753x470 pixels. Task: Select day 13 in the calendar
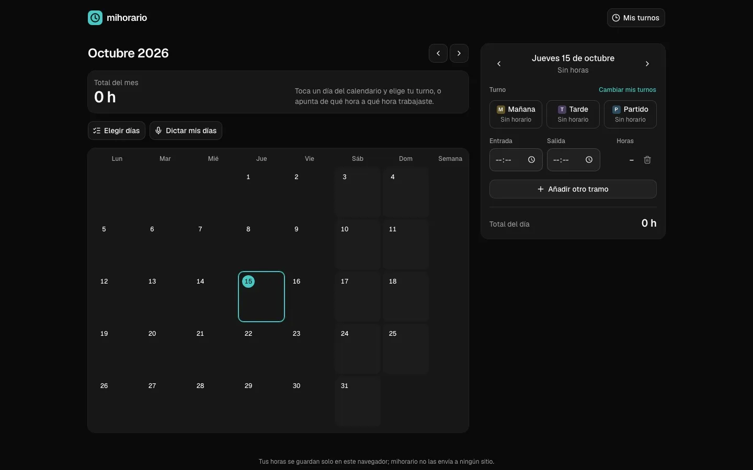pos(165,297)
